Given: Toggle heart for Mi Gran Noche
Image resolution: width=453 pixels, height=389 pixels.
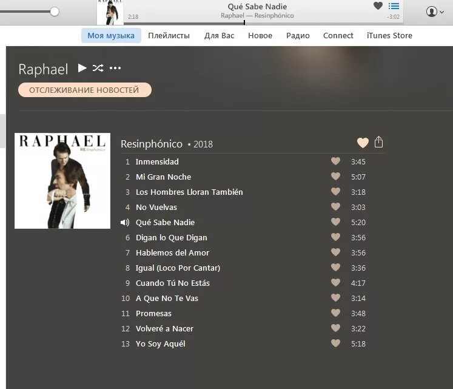Looking at the screenshot, I should point(335,176).
